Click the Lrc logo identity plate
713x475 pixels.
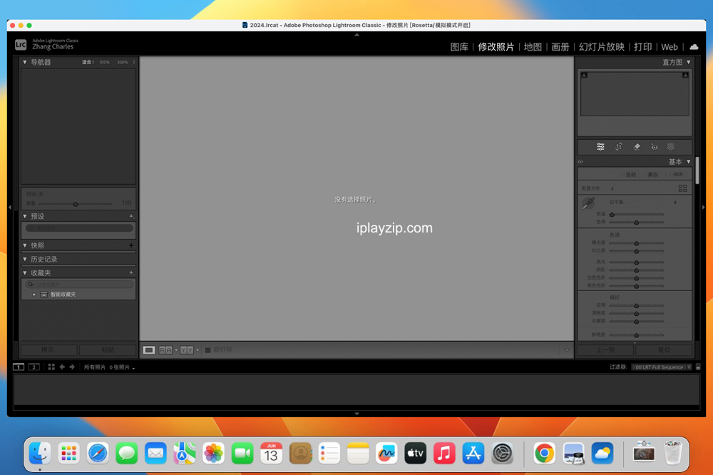click(21, 45)
